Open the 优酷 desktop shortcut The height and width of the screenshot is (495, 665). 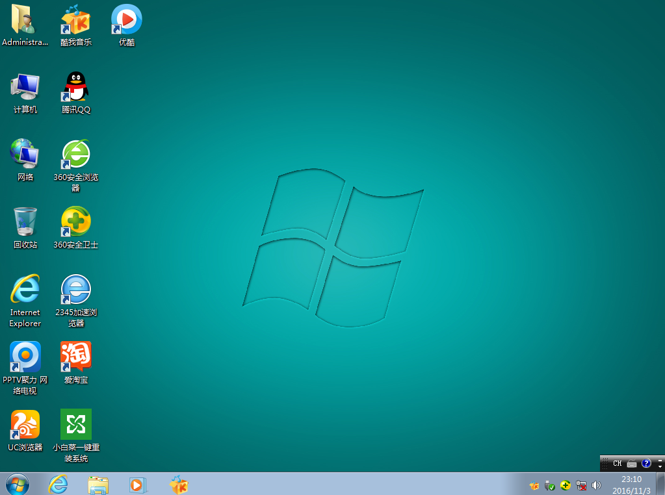pos(126,25)
